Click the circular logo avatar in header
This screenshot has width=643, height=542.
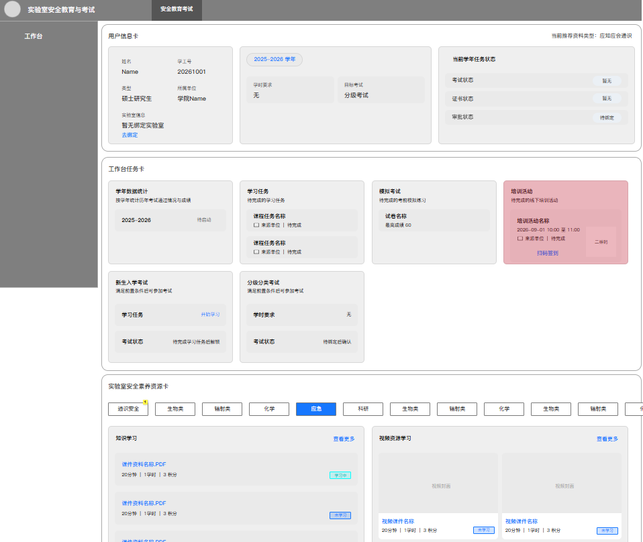point(12,9)
